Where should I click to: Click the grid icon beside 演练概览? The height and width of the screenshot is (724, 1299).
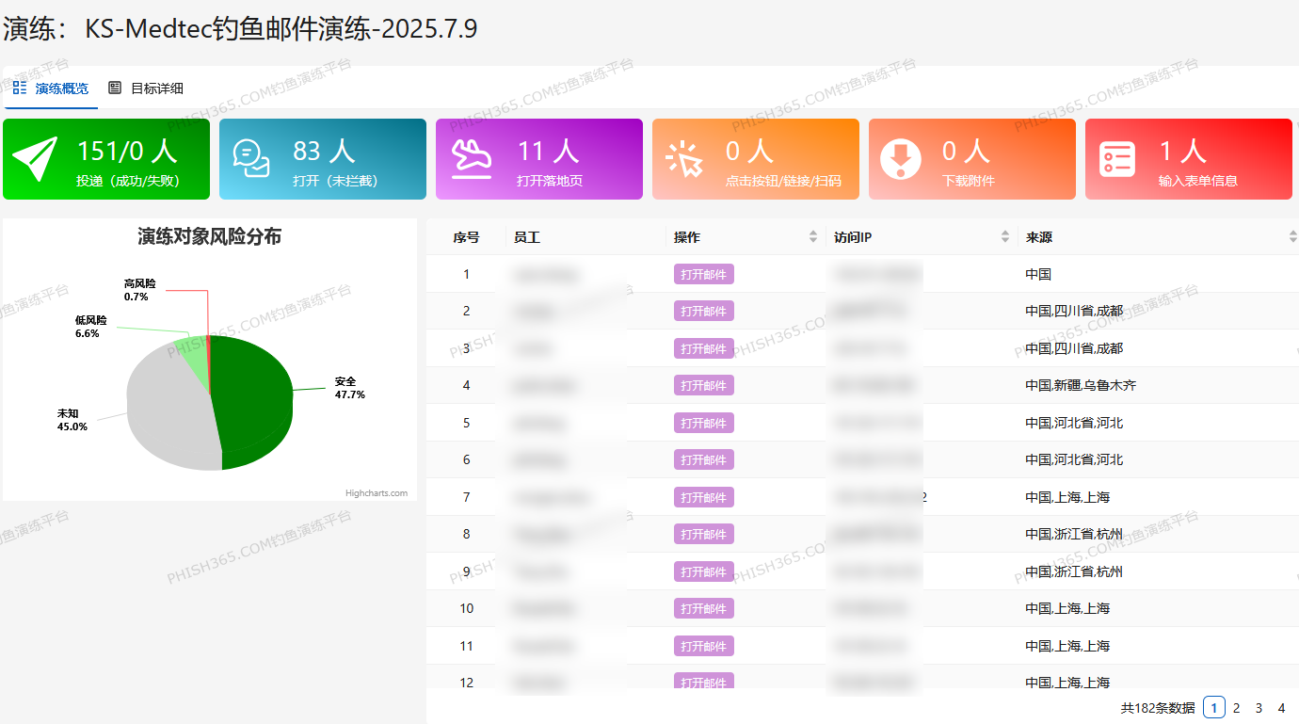point(20,88)
